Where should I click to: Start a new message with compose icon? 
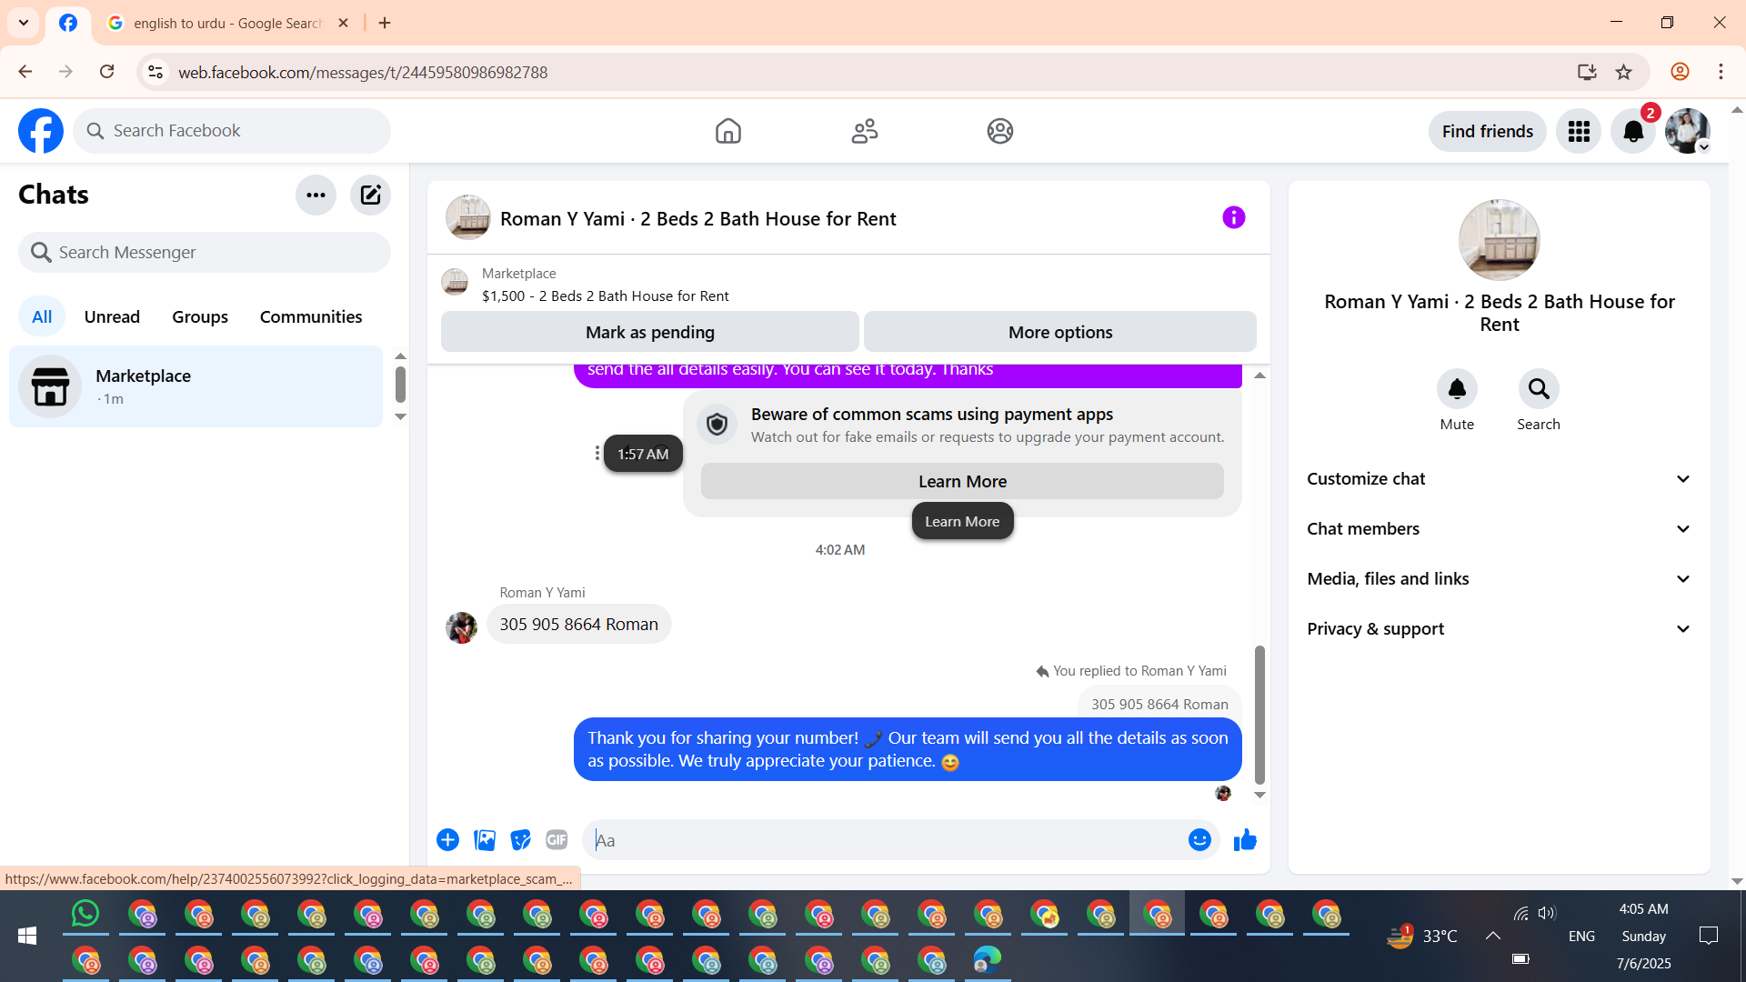click(x=370, y=195)
